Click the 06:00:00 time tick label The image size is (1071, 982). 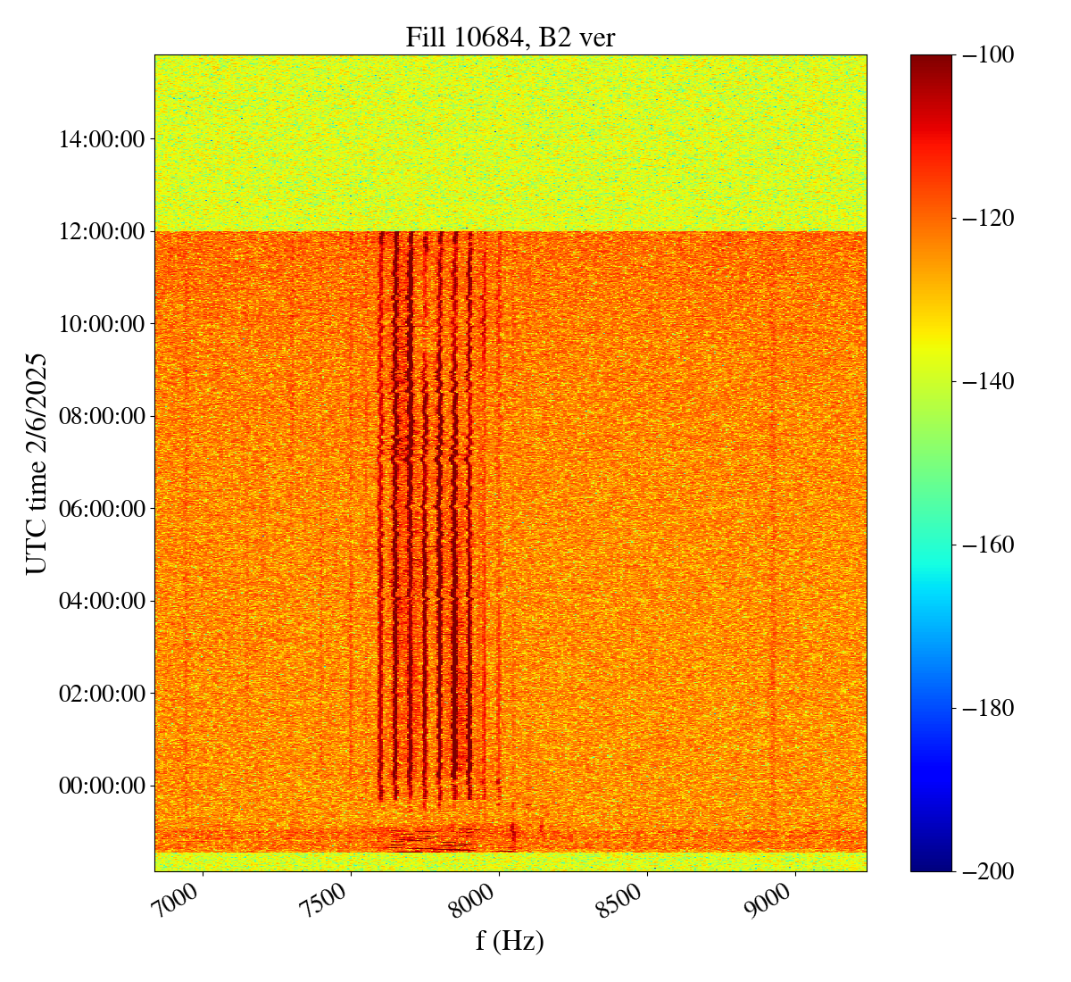coord(102,509)
